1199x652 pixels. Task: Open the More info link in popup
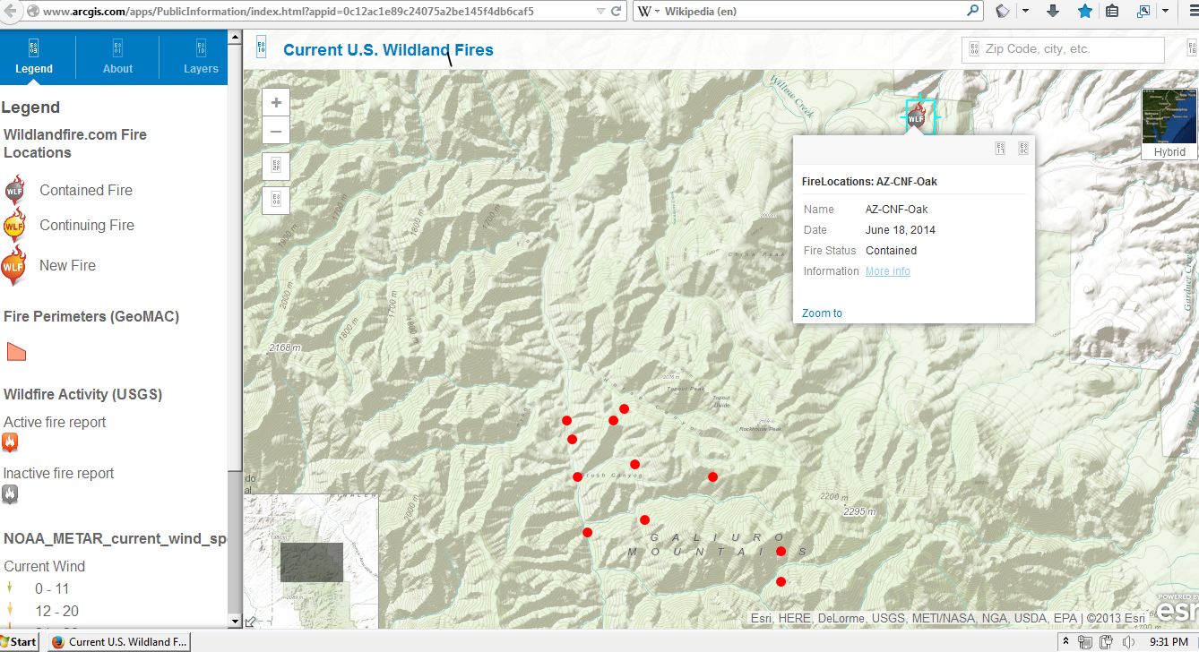click(887, 271)
